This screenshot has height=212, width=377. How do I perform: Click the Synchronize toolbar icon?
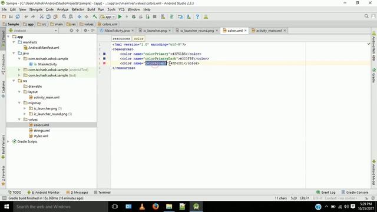coord(18,16)
